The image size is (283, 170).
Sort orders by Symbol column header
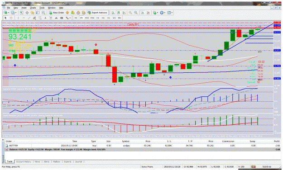[x=125, y=142]
